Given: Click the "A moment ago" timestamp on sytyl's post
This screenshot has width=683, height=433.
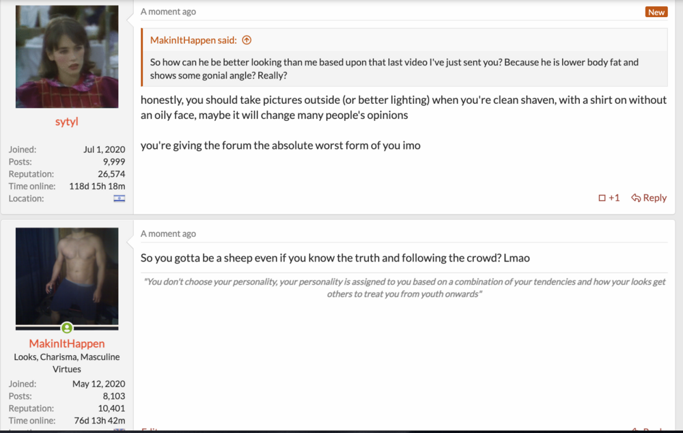Looking at the screenshot, I should coord(168,12).
